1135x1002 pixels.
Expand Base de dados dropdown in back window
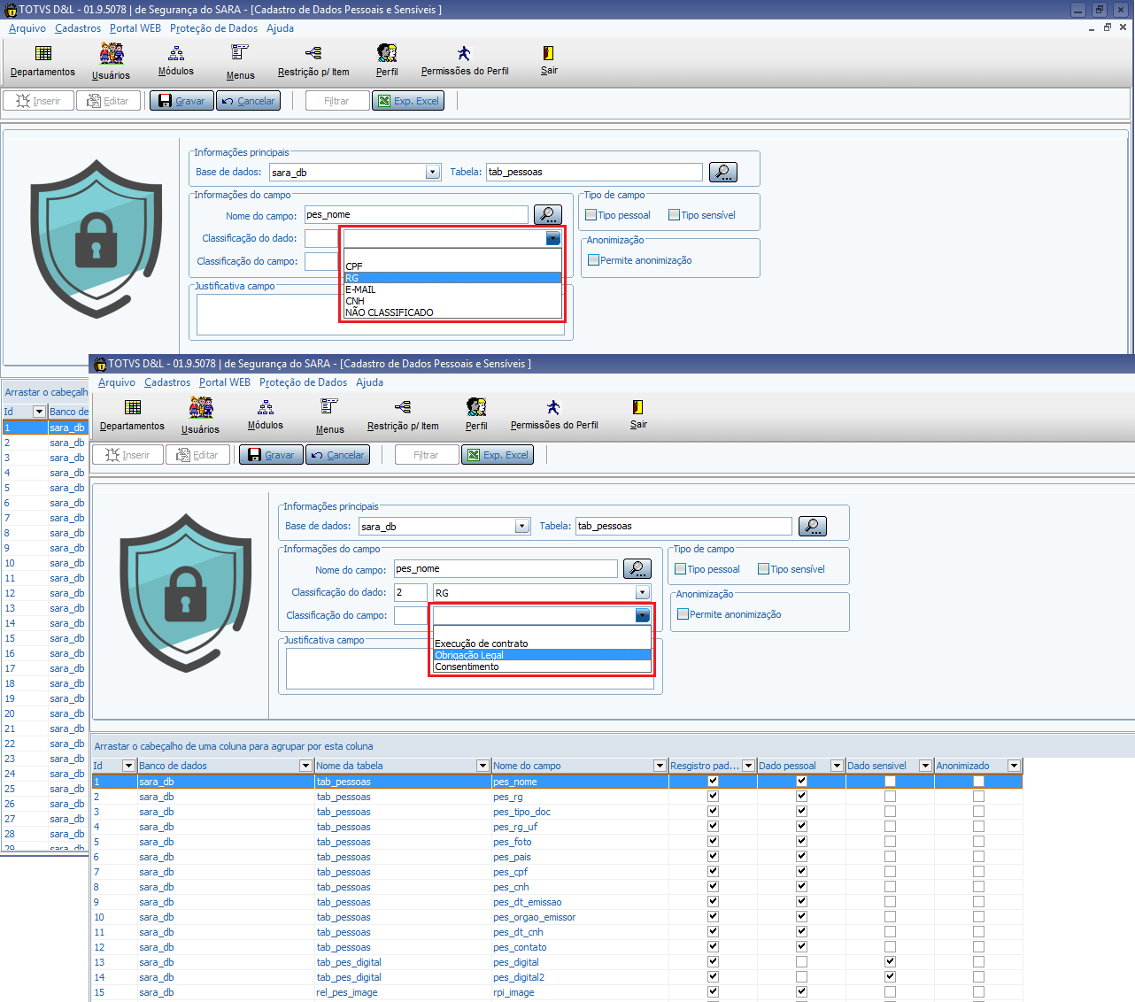coord(433,172)
